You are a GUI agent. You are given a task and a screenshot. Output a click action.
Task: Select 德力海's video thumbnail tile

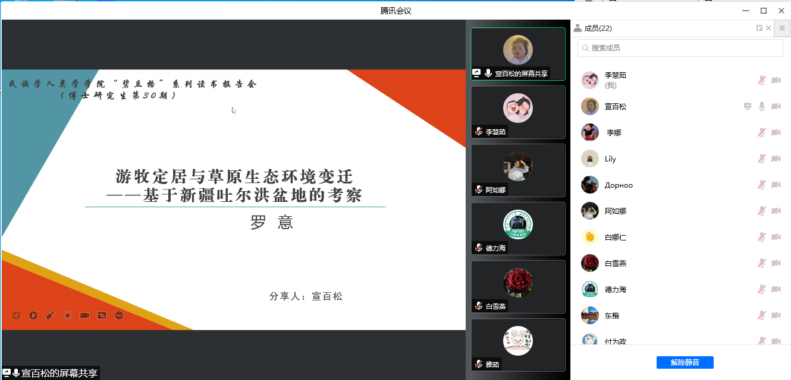517,229
